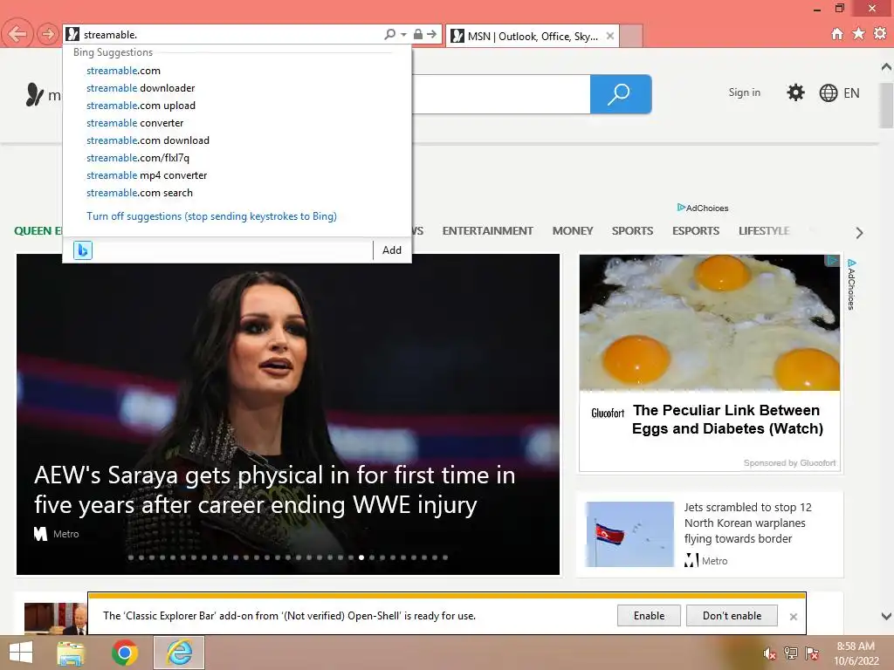Click the MSN web search input field

click(x=500, y=94)
